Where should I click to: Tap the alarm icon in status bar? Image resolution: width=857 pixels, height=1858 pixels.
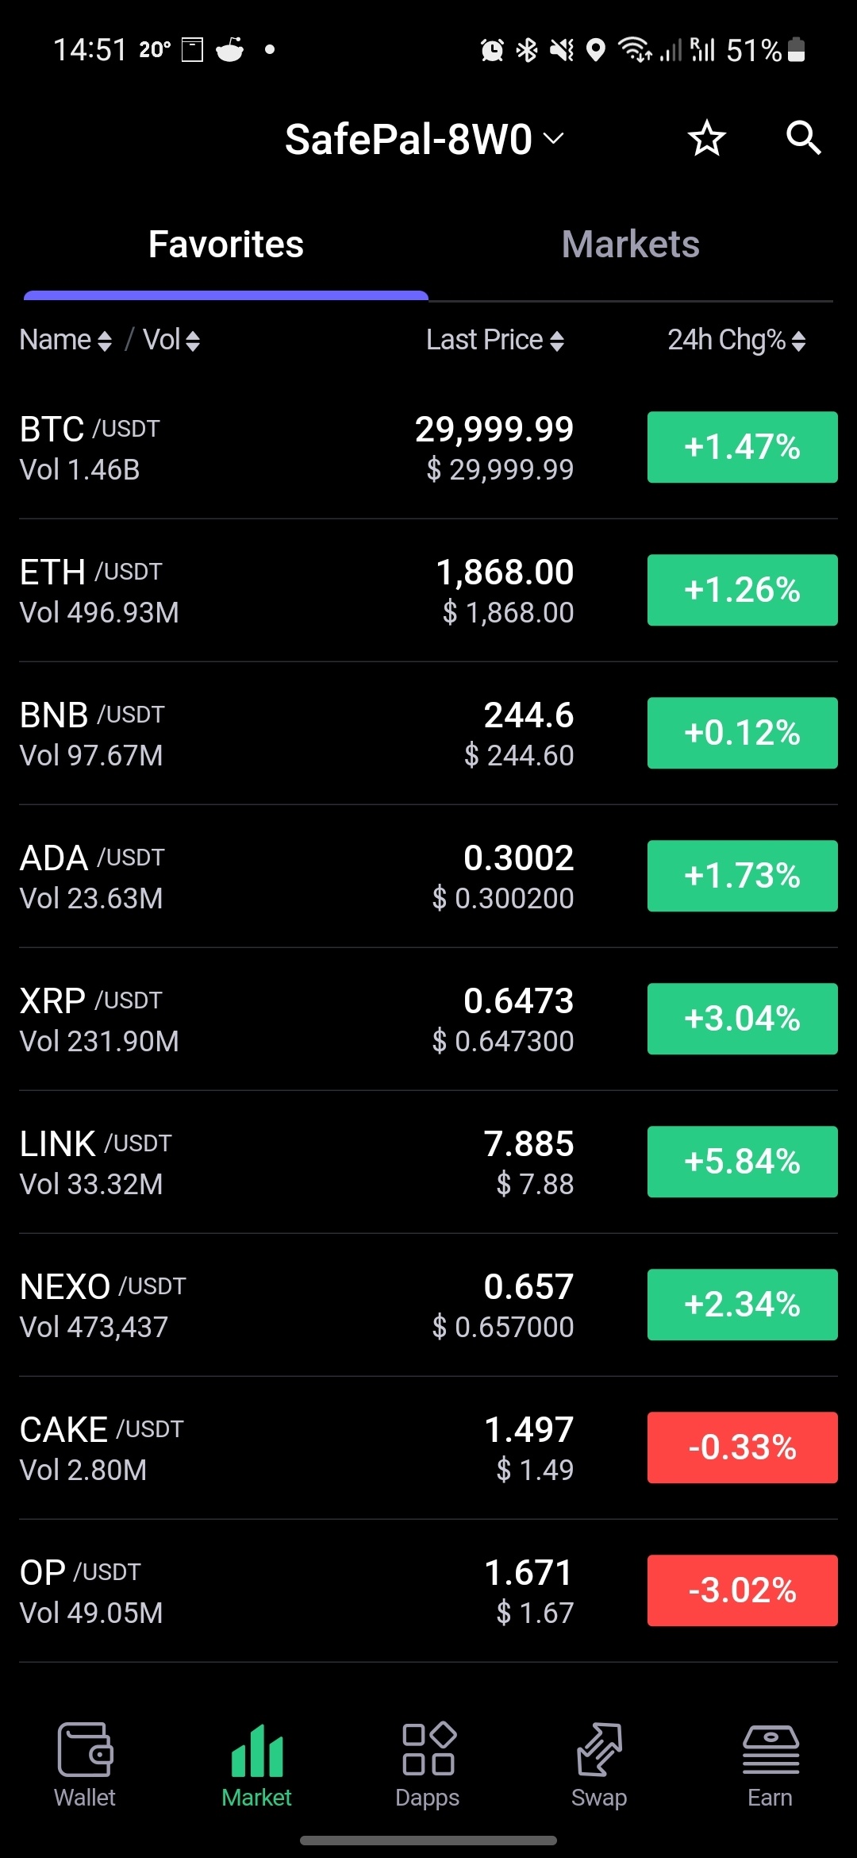492,51
